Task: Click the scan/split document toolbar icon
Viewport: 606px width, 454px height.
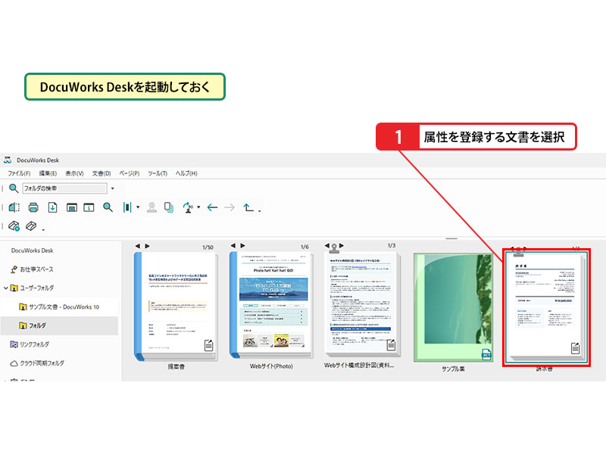Action: [x=14, y=207]
